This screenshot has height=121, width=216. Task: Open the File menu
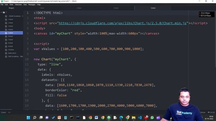click(2, 4)
